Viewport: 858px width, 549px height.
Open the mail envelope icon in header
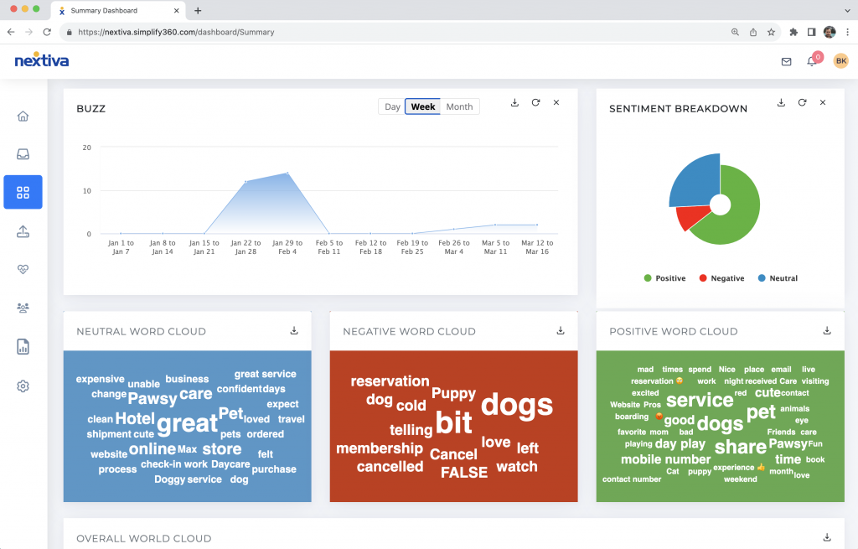pyautogui.click(x=786, y=61)
